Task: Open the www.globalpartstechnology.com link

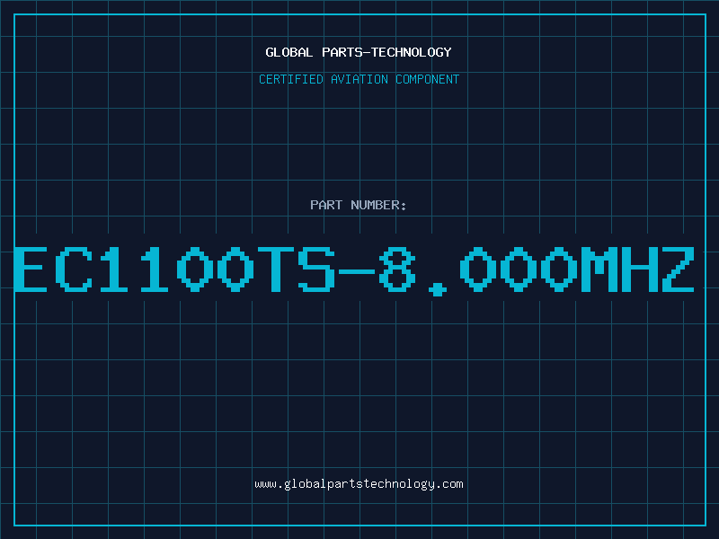Action: coord(359,484)
